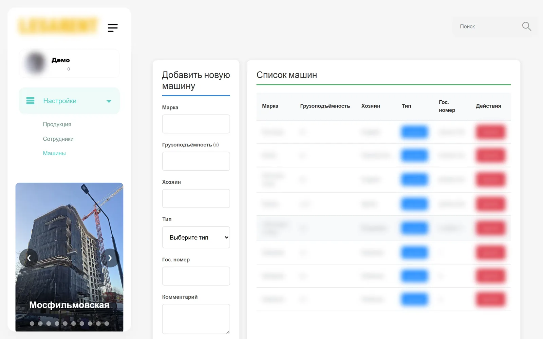This screenshot has height=339, width=543.
Task: Open Сотрудники in the sidebar
Action: (58, 139)
